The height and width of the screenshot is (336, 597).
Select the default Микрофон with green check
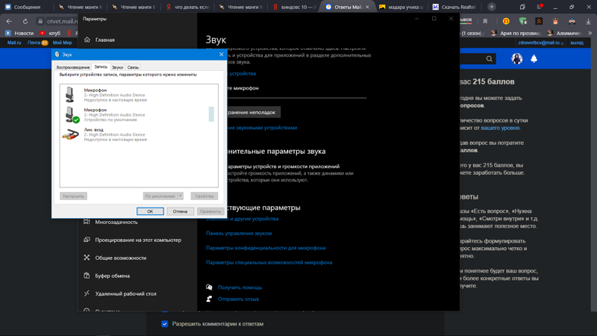139,115
